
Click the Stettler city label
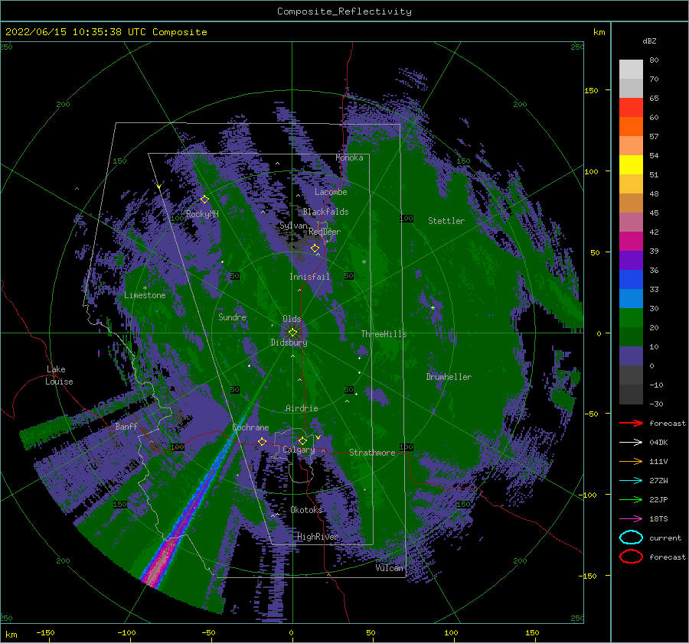(446, 221)
